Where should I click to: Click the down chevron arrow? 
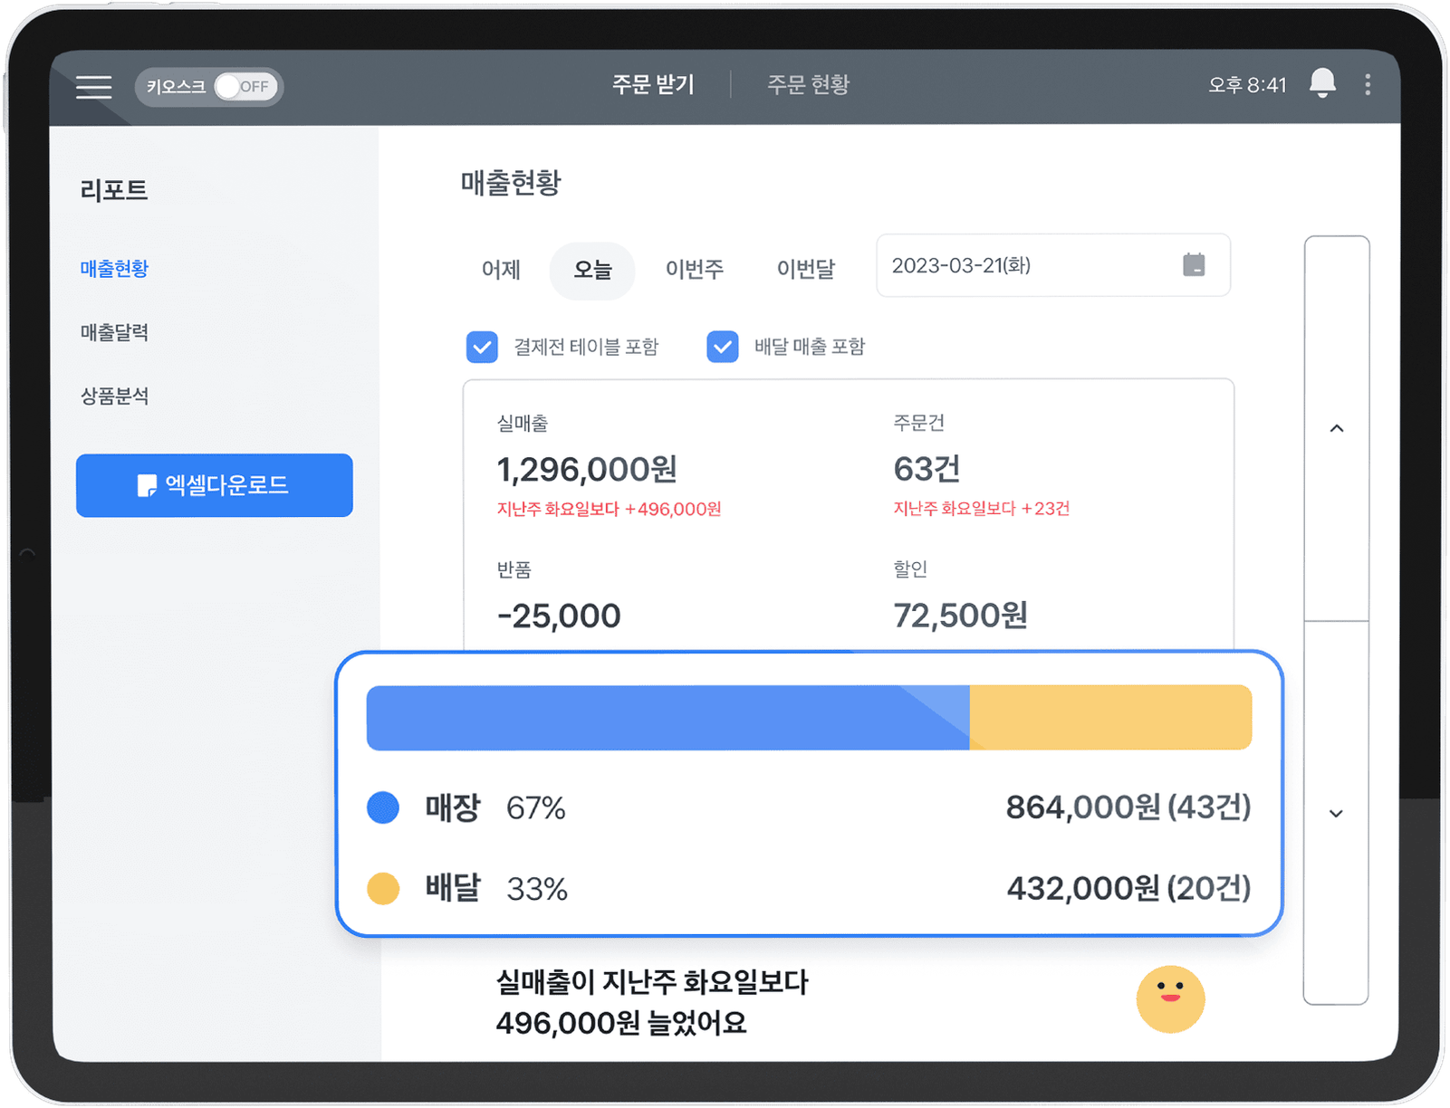(x=1336, y=813)
